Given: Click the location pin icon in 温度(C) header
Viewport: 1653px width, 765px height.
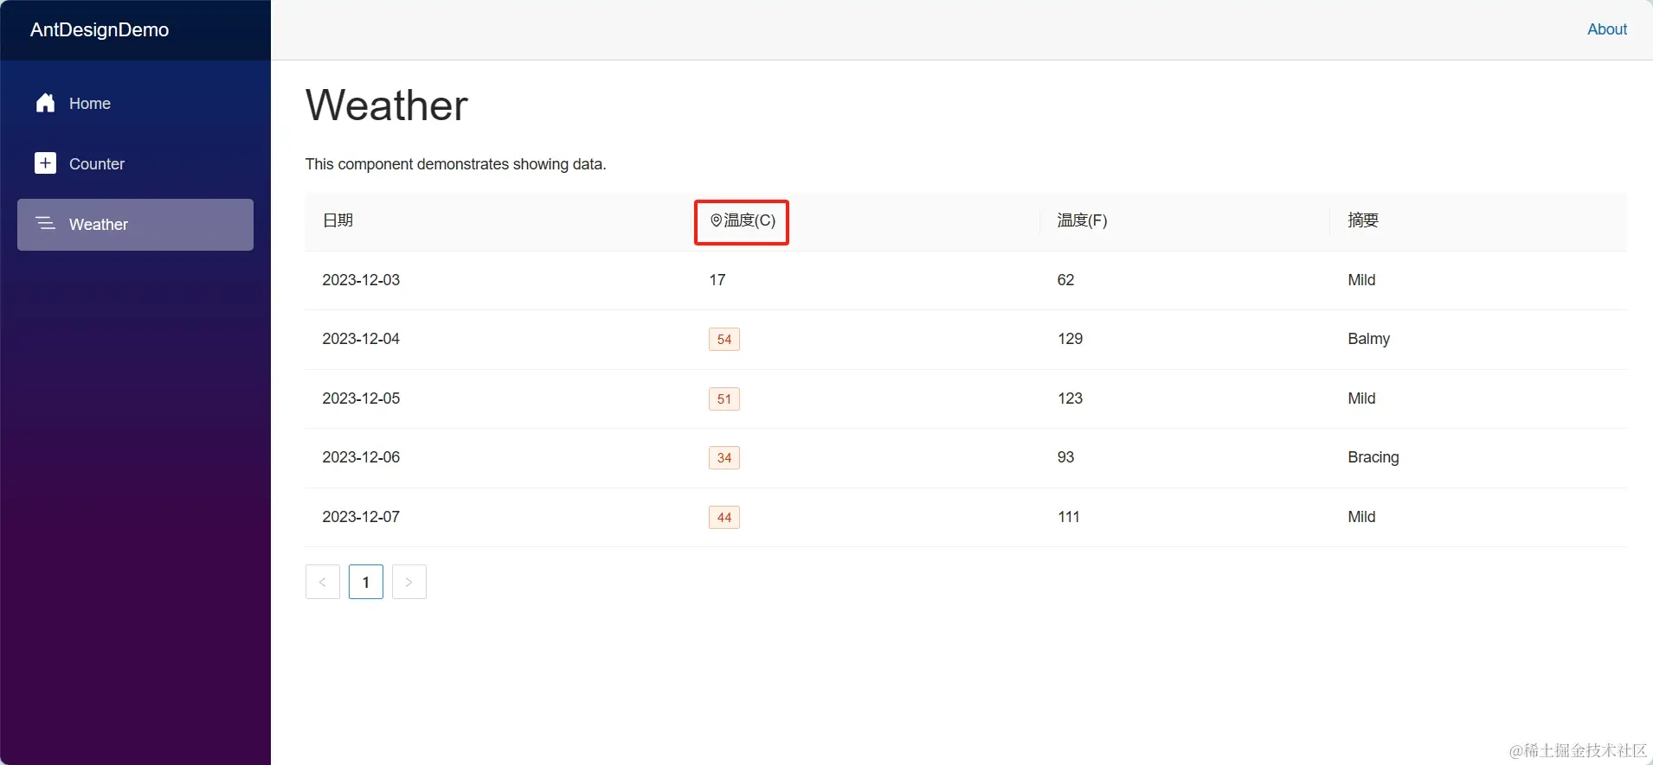Looking at the screenshot, I should pos(716,220).
